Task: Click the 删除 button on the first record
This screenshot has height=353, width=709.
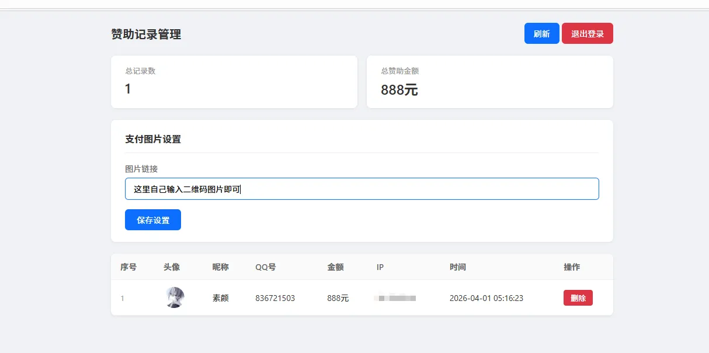Action: tap(578, 297)
